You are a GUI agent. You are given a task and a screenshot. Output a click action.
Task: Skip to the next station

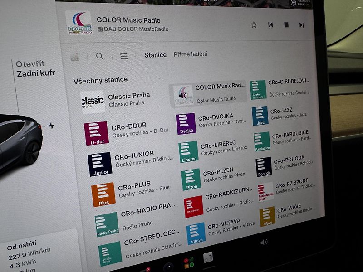pos(301,25)
